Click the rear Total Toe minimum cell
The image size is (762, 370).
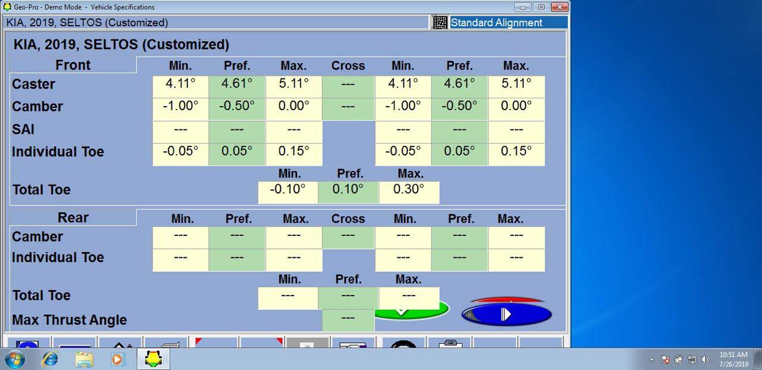pyautogui.click(x=288, y=298)
